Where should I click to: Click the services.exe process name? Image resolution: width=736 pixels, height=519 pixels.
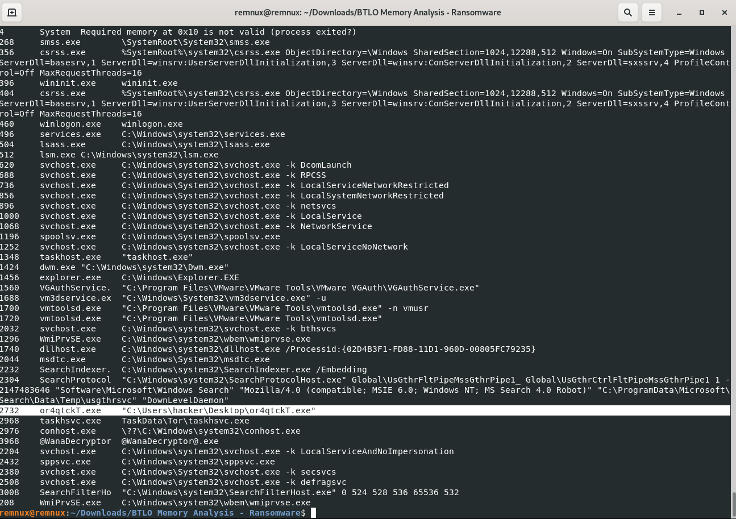(70, 134)
